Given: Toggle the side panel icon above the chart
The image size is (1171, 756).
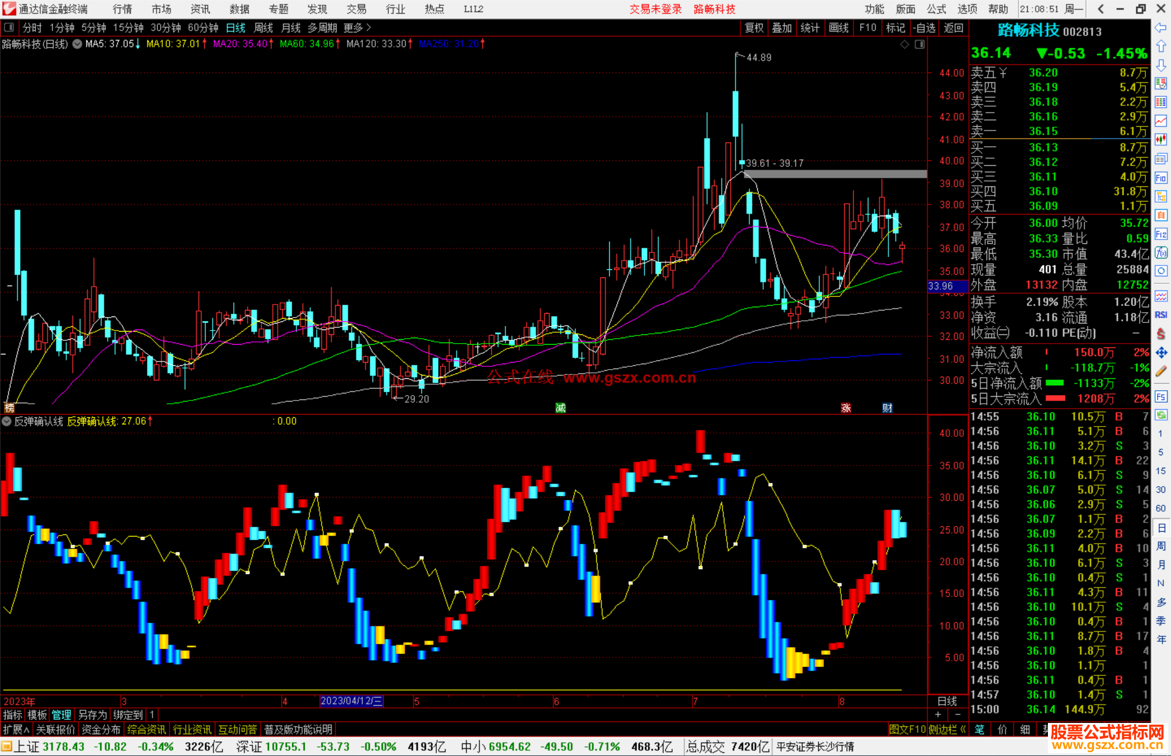Looking at the screenshot, I should click(919, 44).
